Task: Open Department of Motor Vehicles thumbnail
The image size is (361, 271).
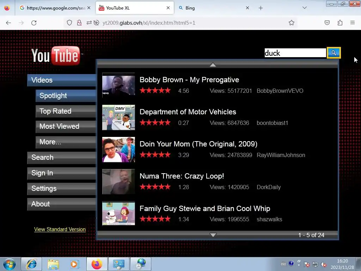Action: (118, 118)
